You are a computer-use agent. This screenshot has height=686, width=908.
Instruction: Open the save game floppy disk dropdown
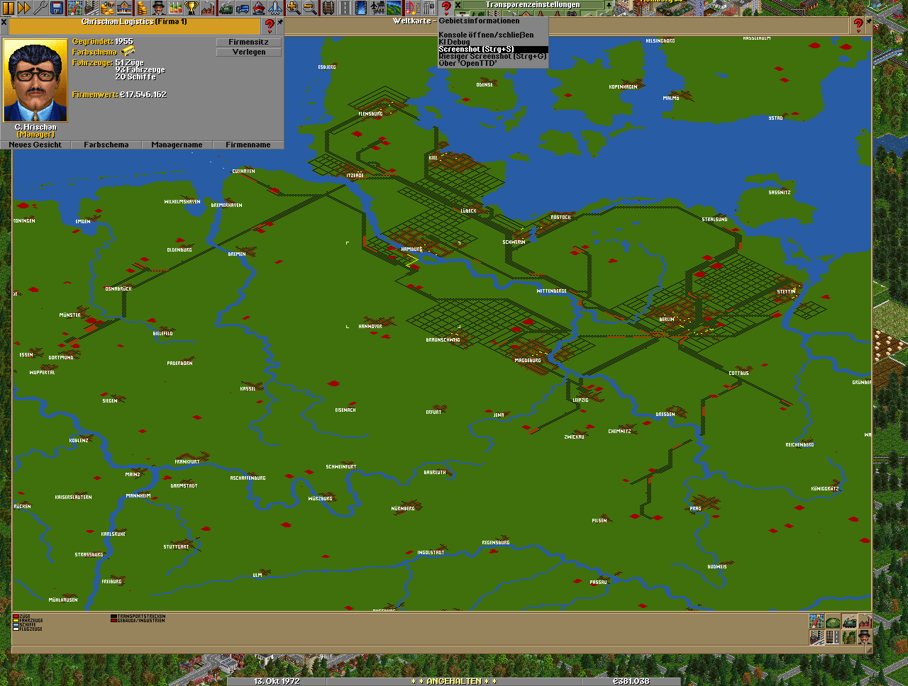[57, 8]
